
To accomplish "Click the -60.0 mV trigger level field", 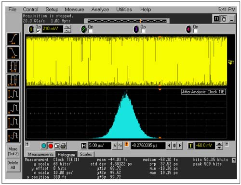I will [205, 146].
